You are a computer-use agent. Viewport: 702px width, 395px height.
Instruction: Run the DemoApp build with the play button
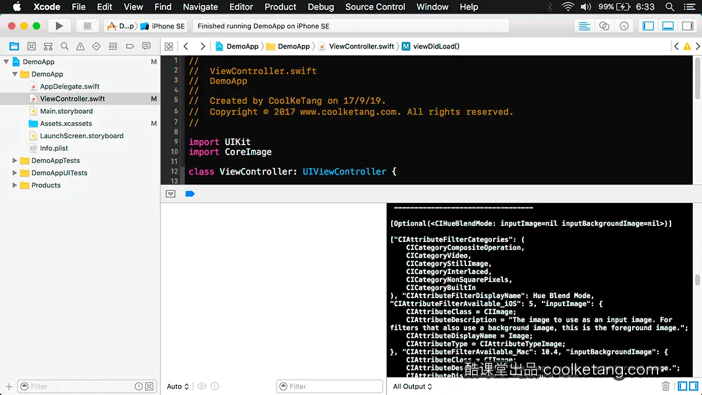(x=59, y=26)
